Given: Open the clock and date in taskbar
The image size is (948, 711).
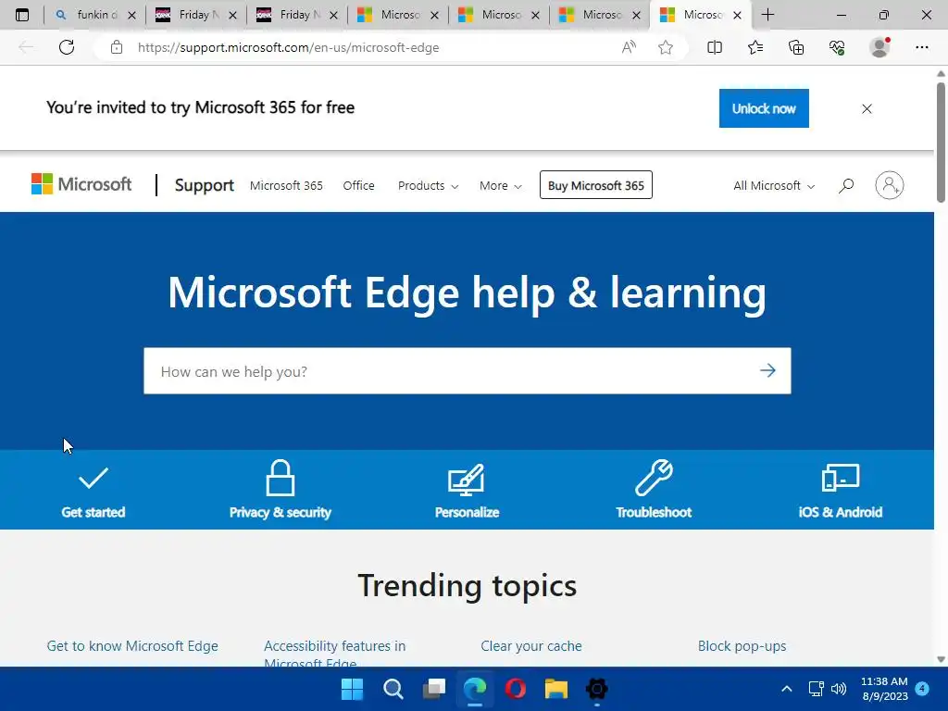Looking at the screenshot, I should pyautogui.click(x=884, y=689).
